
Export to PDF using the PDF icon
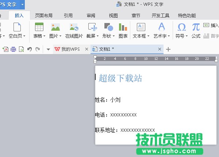click(x=5, y=49)
